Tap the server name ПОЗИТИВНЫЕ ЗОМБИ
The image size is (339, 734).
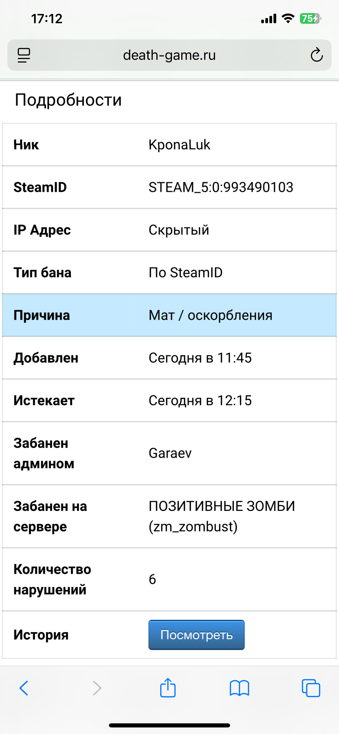pyautogui.click(x=222, y=506)
